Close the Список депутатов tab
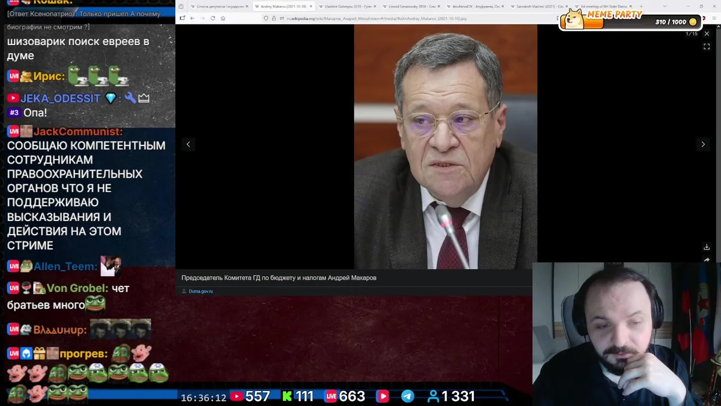The height and width of the screenshot is (406, 721). [247, 6]
